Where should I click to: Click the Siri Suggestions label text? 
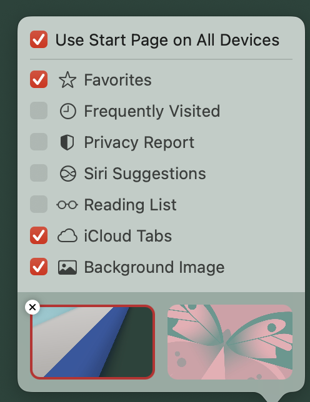click(x=145, y=174)
